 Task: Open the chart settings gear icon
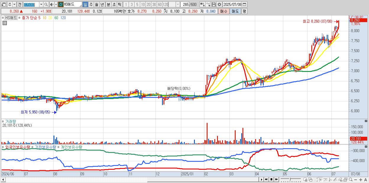coord(219,4)
